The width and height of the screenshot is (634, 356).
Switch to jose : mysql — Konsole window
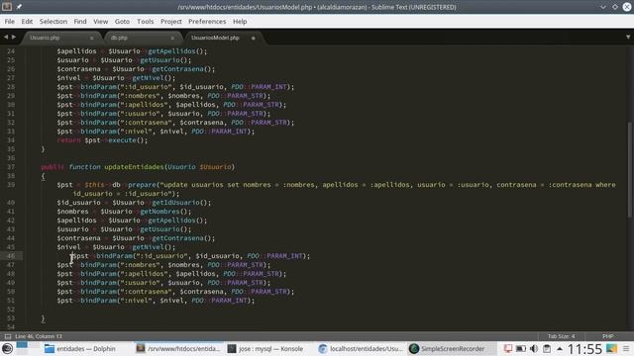[270, 349]
